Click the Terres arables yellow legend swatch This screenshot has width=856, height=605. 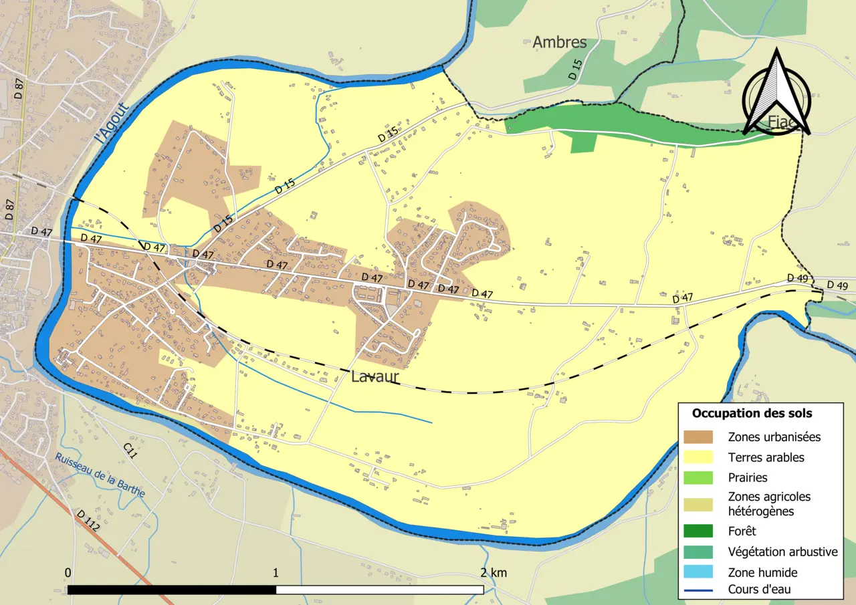[699, 458]
